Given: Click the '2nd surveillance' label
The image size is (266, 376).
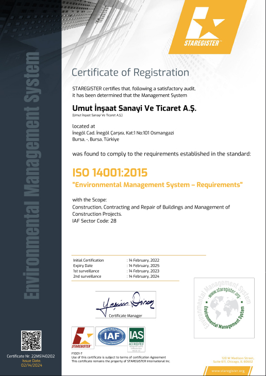Looking at the screenshot, I should [87, 276].
